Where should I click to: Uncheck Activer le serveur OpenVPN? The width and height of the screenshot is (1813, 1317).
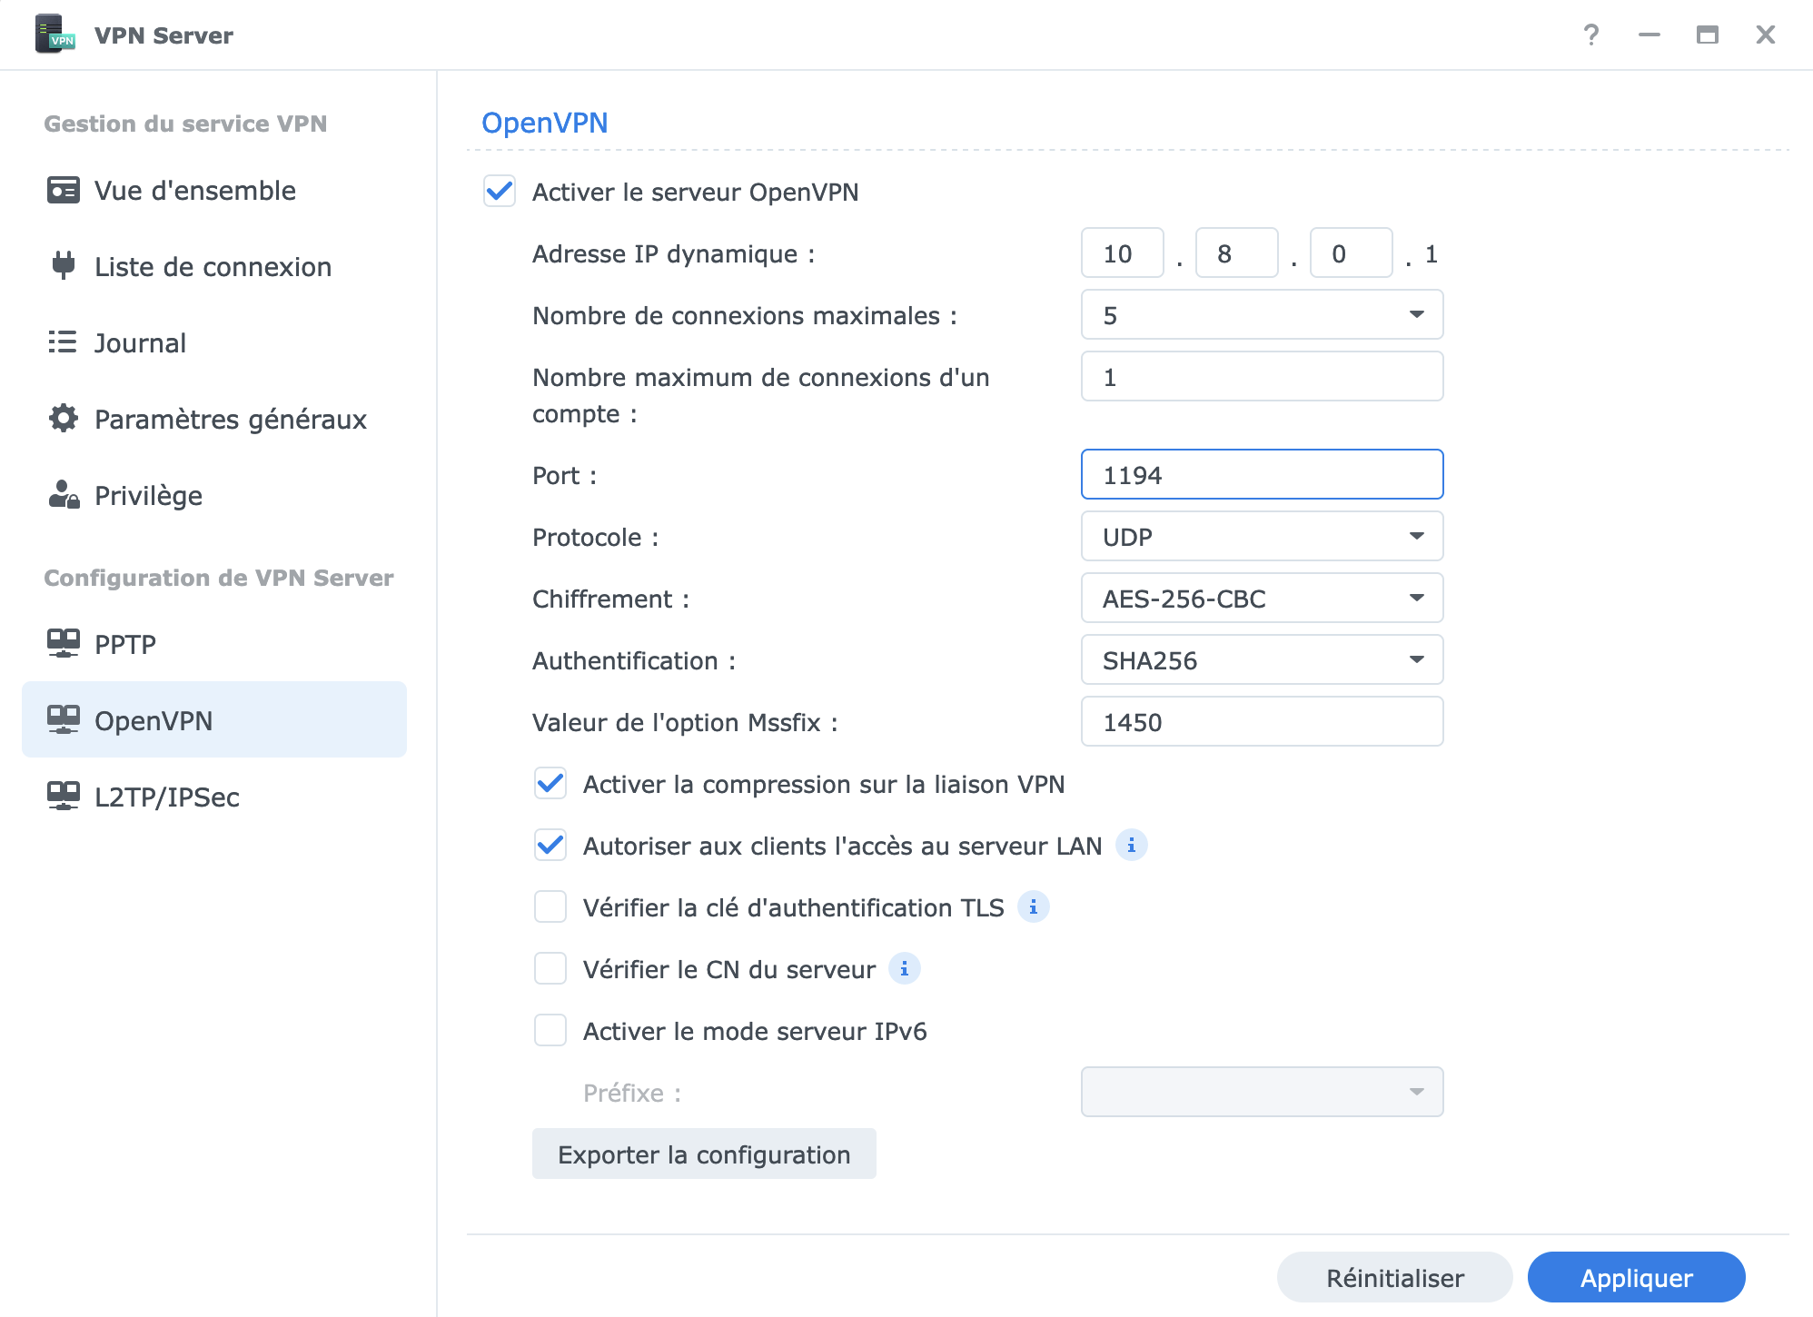[500, 192]
